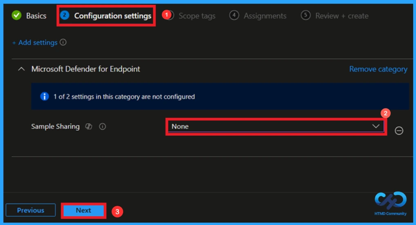Screen dimensions: 416x225
Task: Click the Remove category link
Action: pyautogui.click(x=378, y=69)
